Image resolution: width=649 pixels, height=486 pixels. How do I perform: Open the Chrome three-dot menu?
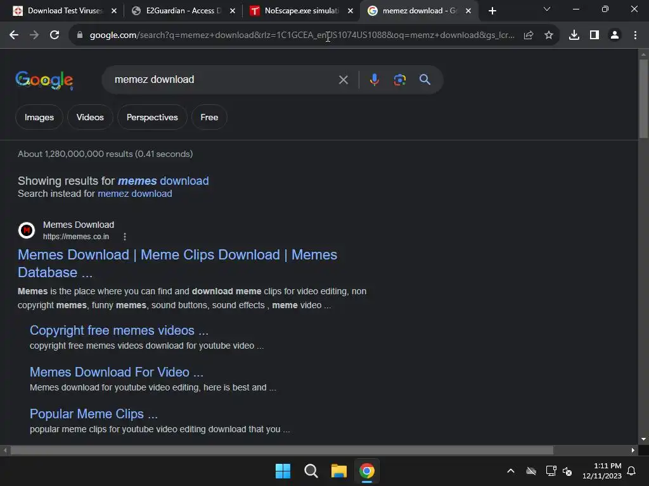coord(635,35)
